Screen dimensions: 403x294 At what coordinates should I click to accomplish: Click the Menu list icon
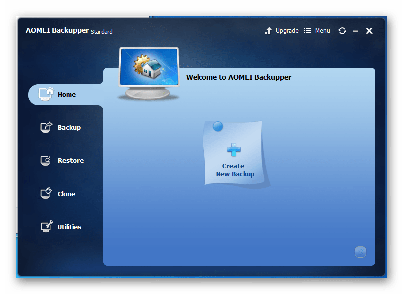(x=307, y=31)
